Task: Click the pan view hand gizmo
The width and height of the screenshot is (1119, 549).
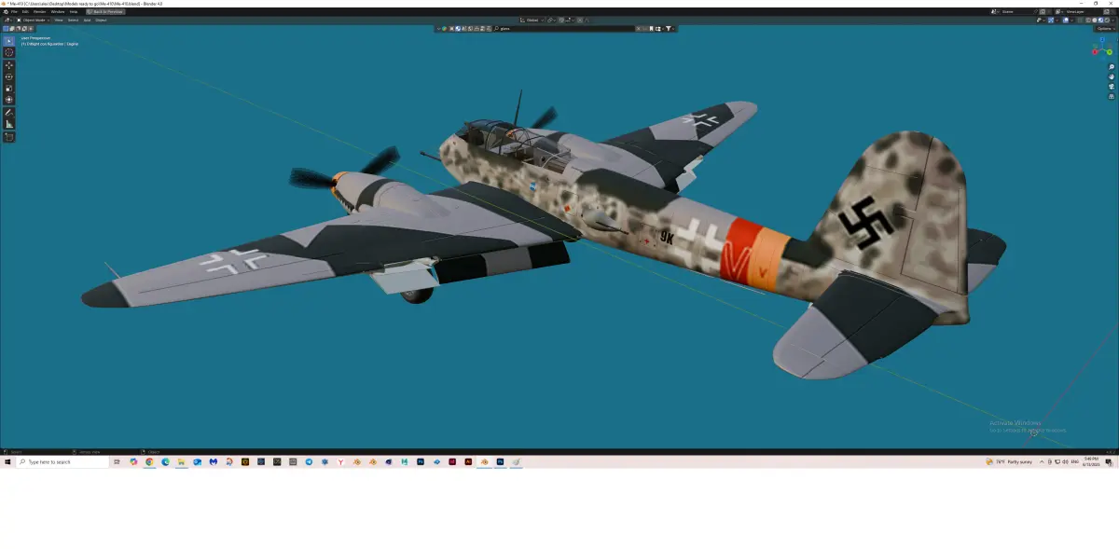Action: [1112, 76]
